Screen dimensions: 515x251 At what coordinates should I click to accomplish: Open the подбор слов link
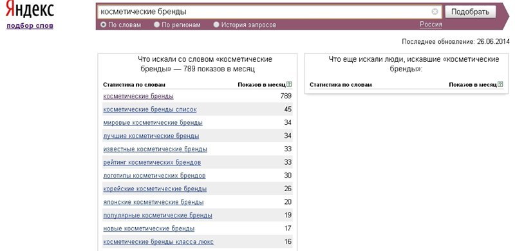pyautogui.click(x=30, y=26)
